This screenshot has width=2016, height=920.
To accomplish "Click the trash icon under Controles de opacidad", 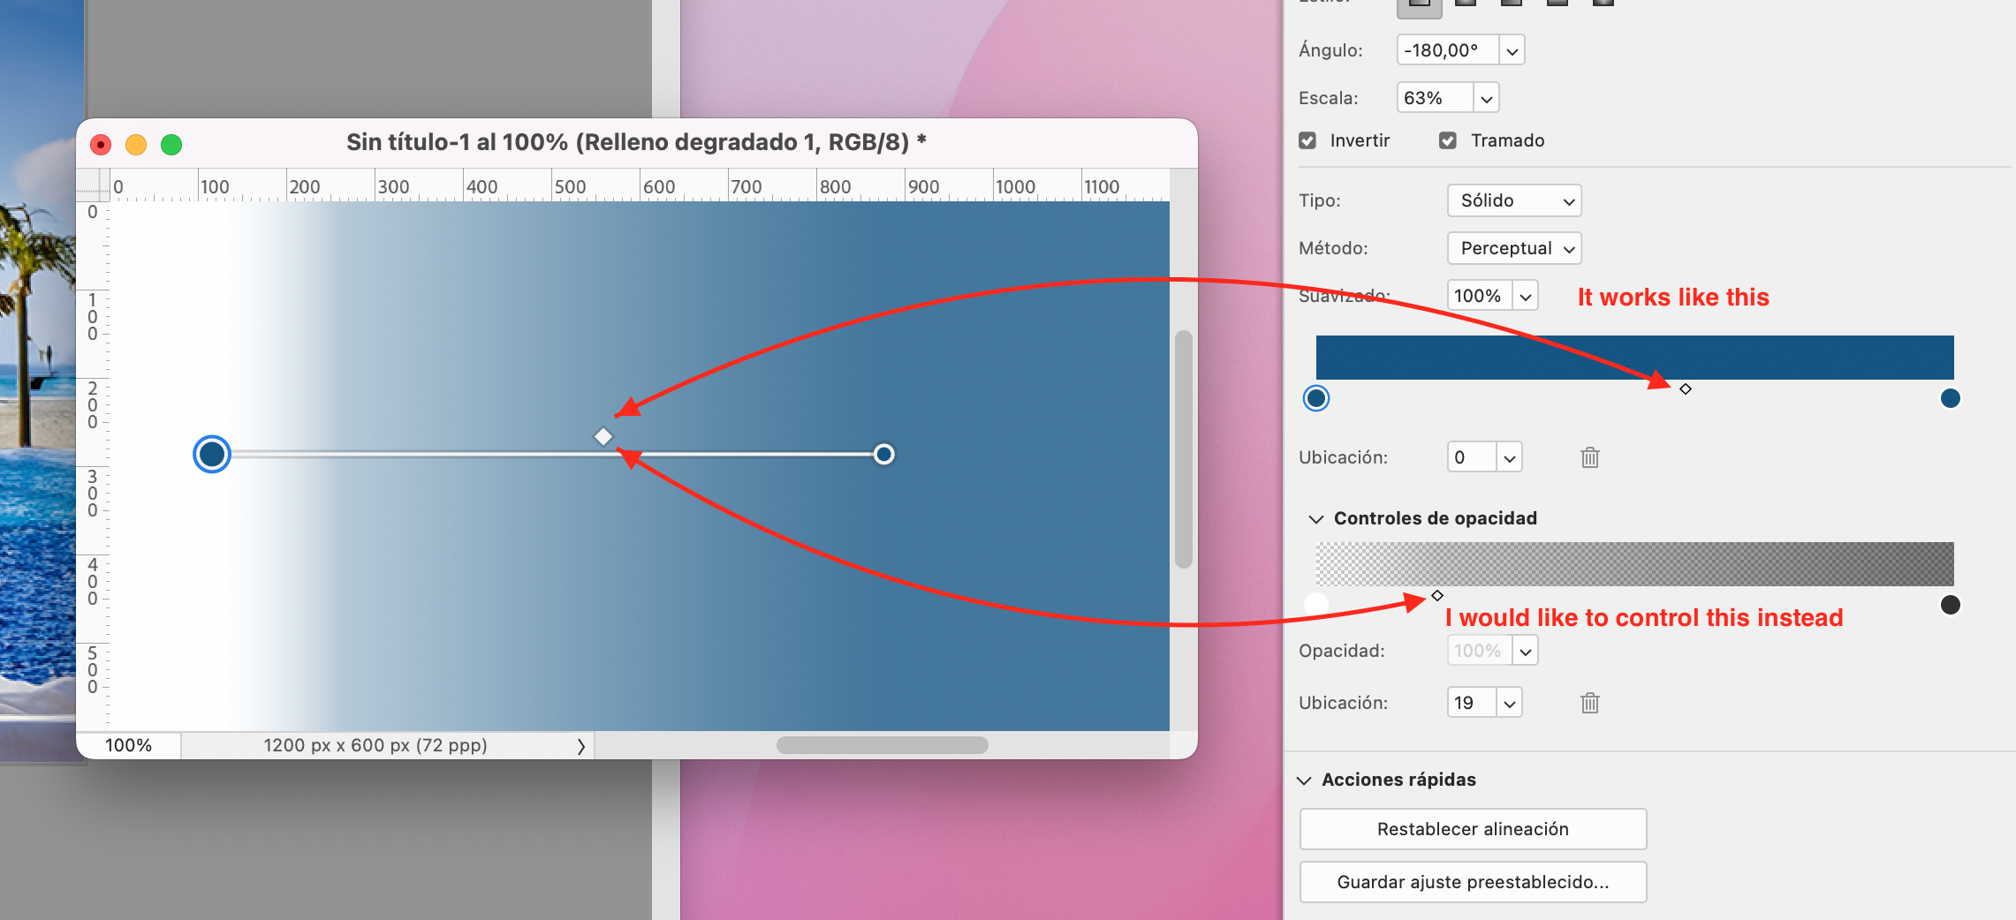I will point(1589,703).
